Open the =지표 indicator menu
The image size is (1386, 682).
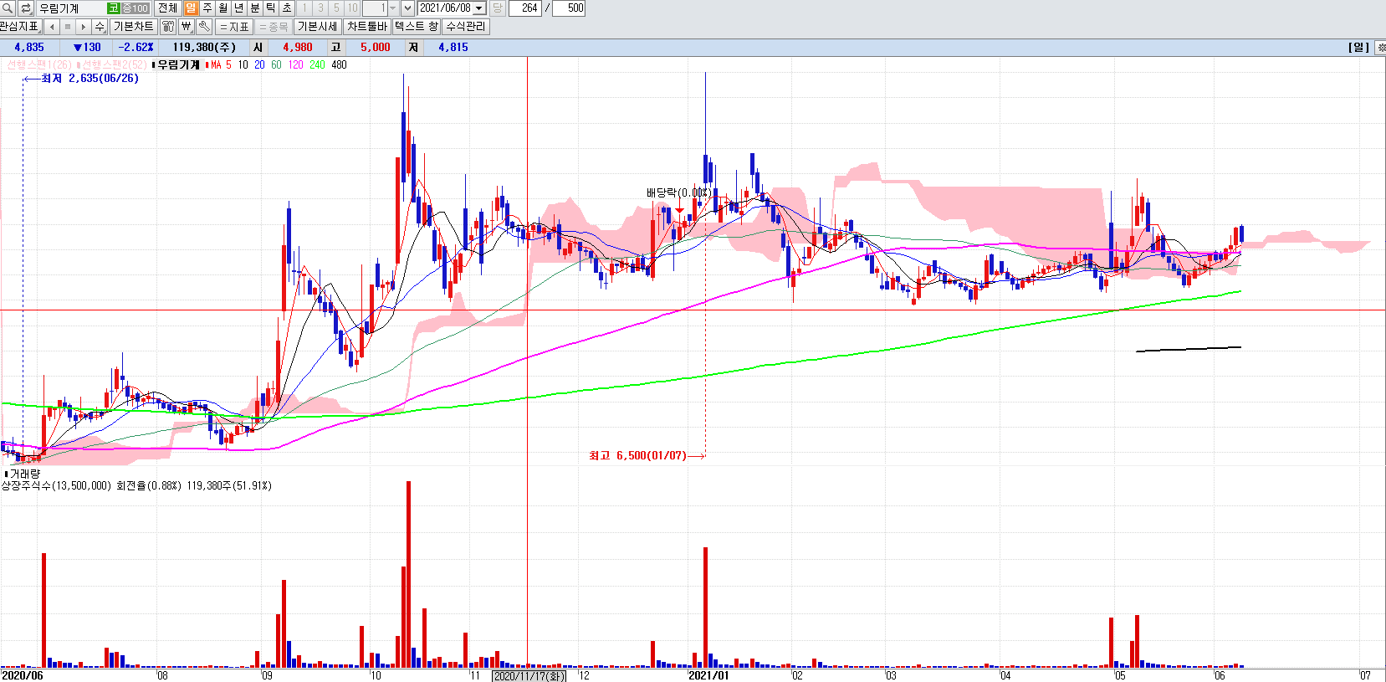point(234,27)
